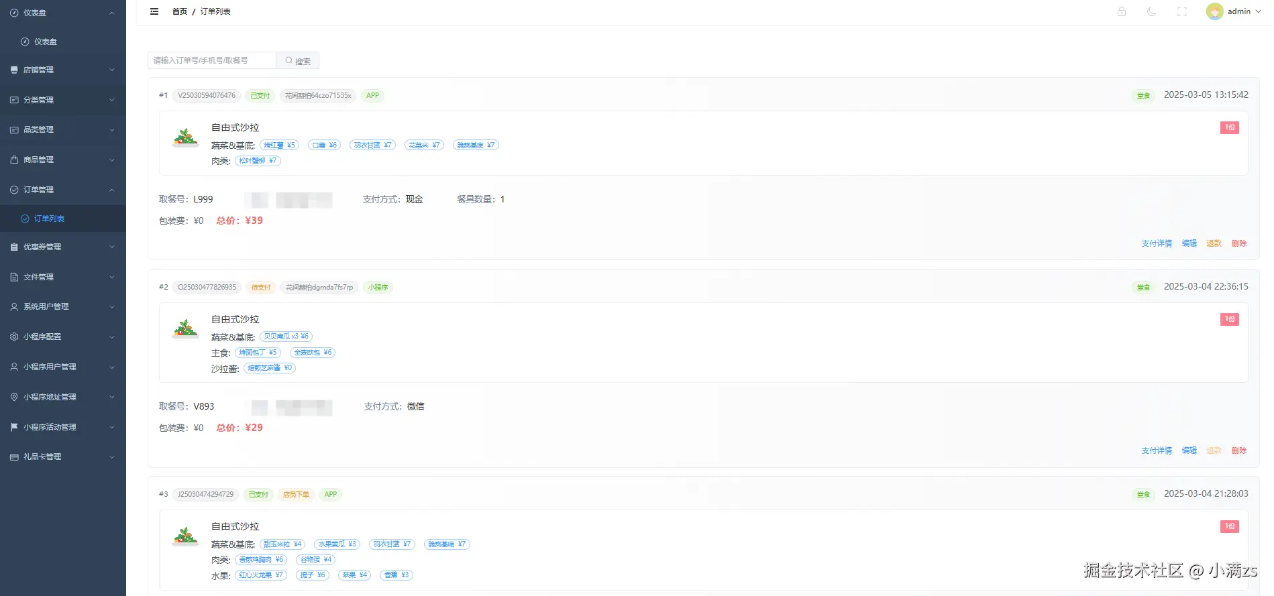Click the timestamp 2025-03-05 13:15:42
This screenshot has width=1274, height=596.
(1206, 95)
